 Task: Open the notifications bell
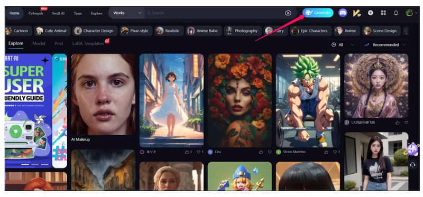point(396,13)
